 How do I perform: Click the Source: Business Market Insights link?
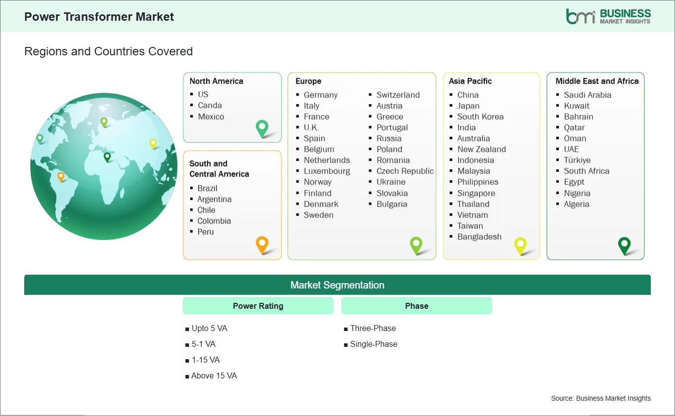click(x=600, y=398)
